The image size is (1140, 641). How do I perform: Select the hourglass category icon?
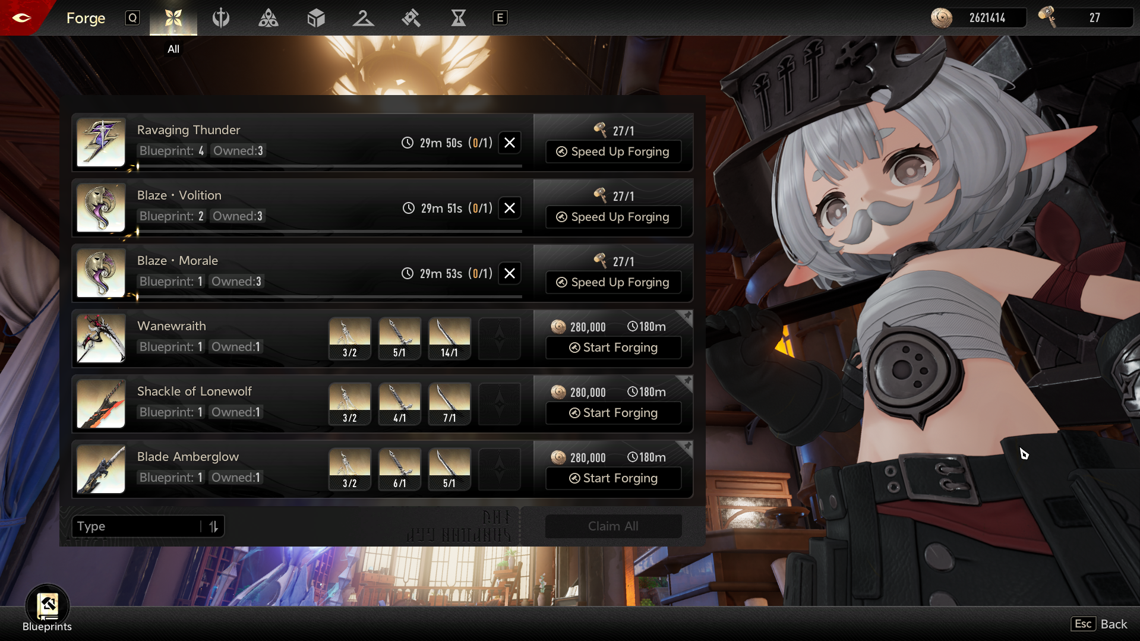[458, 18]
